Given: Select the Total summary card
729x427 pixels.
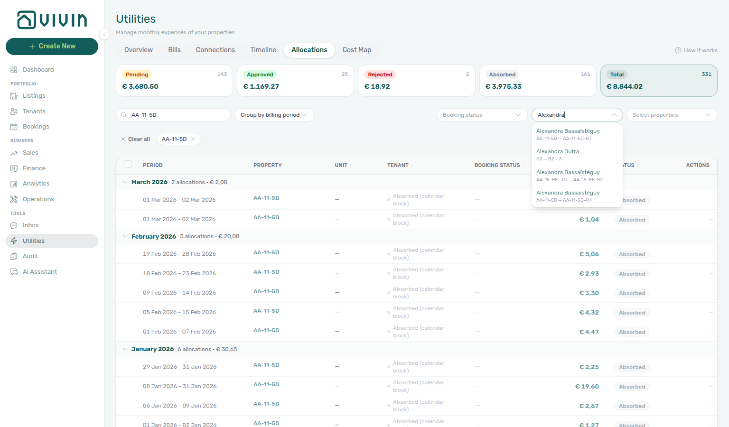Looking at the screenshot, I should tap(659, 81).
